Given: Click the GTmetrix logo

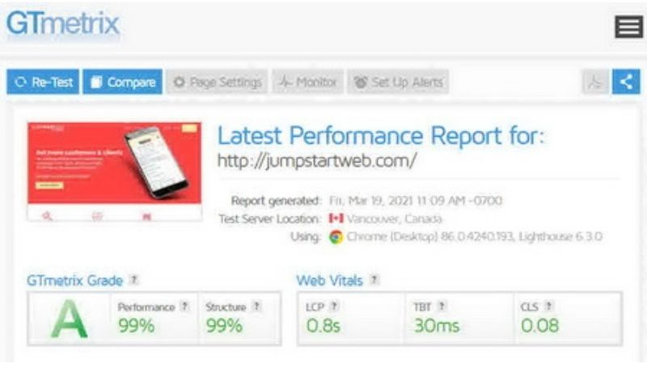Looking at the screenshot, I should [x=63, y=23].
